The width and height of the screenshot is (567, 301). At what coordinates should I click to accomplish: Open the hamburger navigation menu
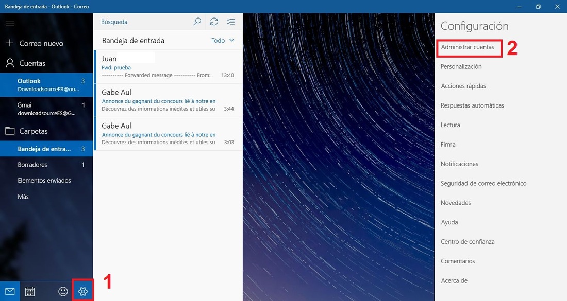click(x=10, y=23)
